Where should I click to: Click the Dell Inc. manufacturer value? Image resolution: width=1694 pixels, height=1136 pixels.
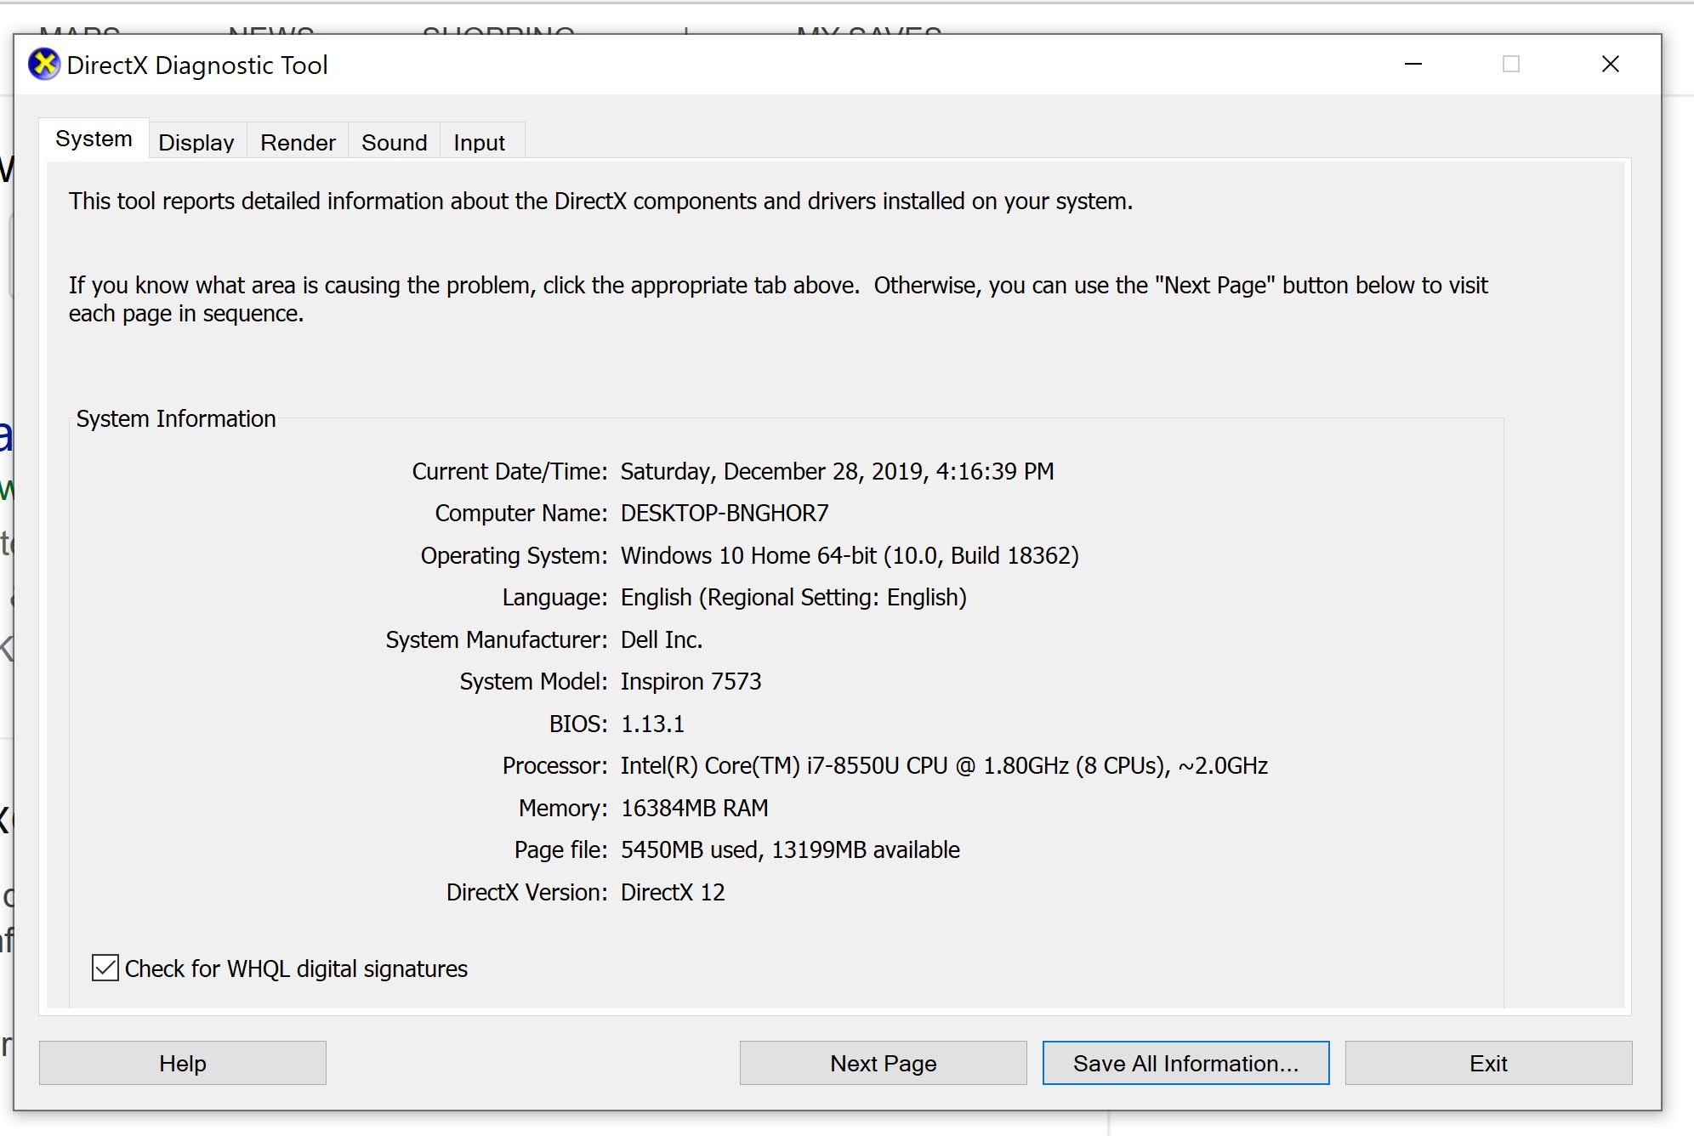(x=662, y=639)
